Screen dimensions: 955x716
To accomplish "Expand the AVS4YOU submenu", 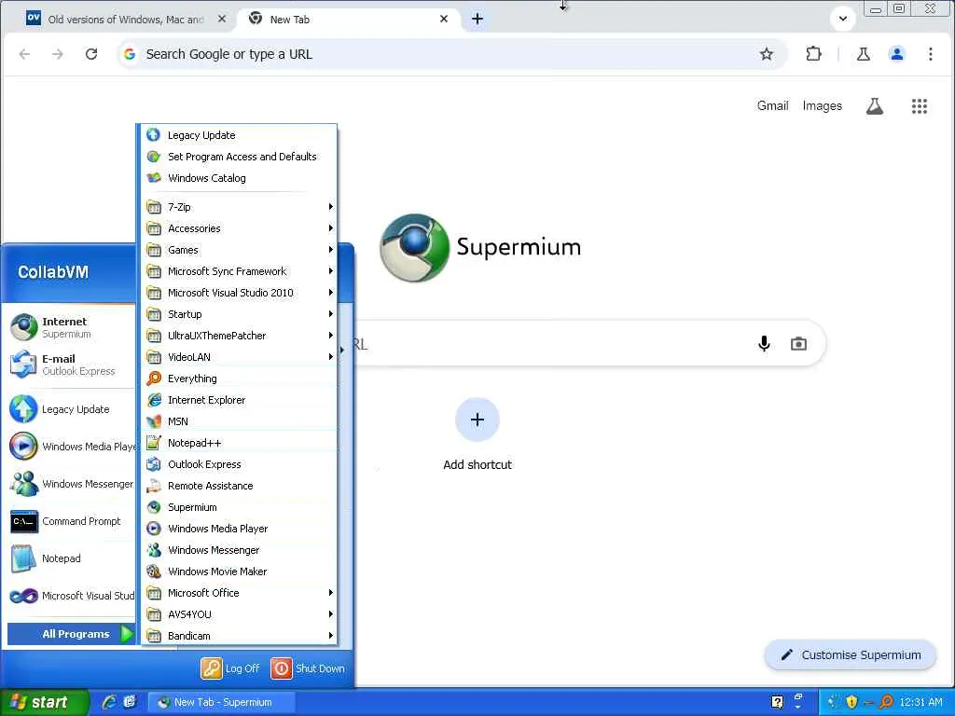I will [239, 614].
